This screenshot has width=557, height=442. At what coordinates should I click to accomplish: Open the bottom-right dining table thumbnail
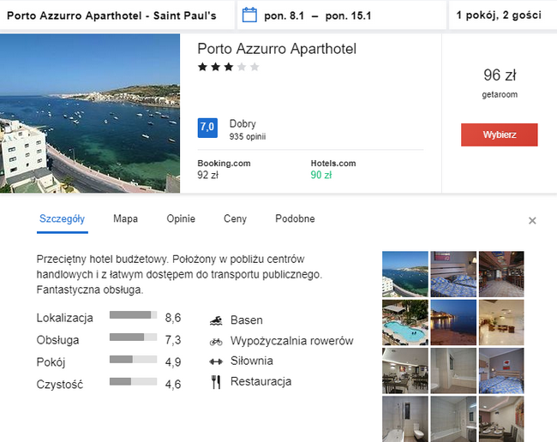point(501,419)
